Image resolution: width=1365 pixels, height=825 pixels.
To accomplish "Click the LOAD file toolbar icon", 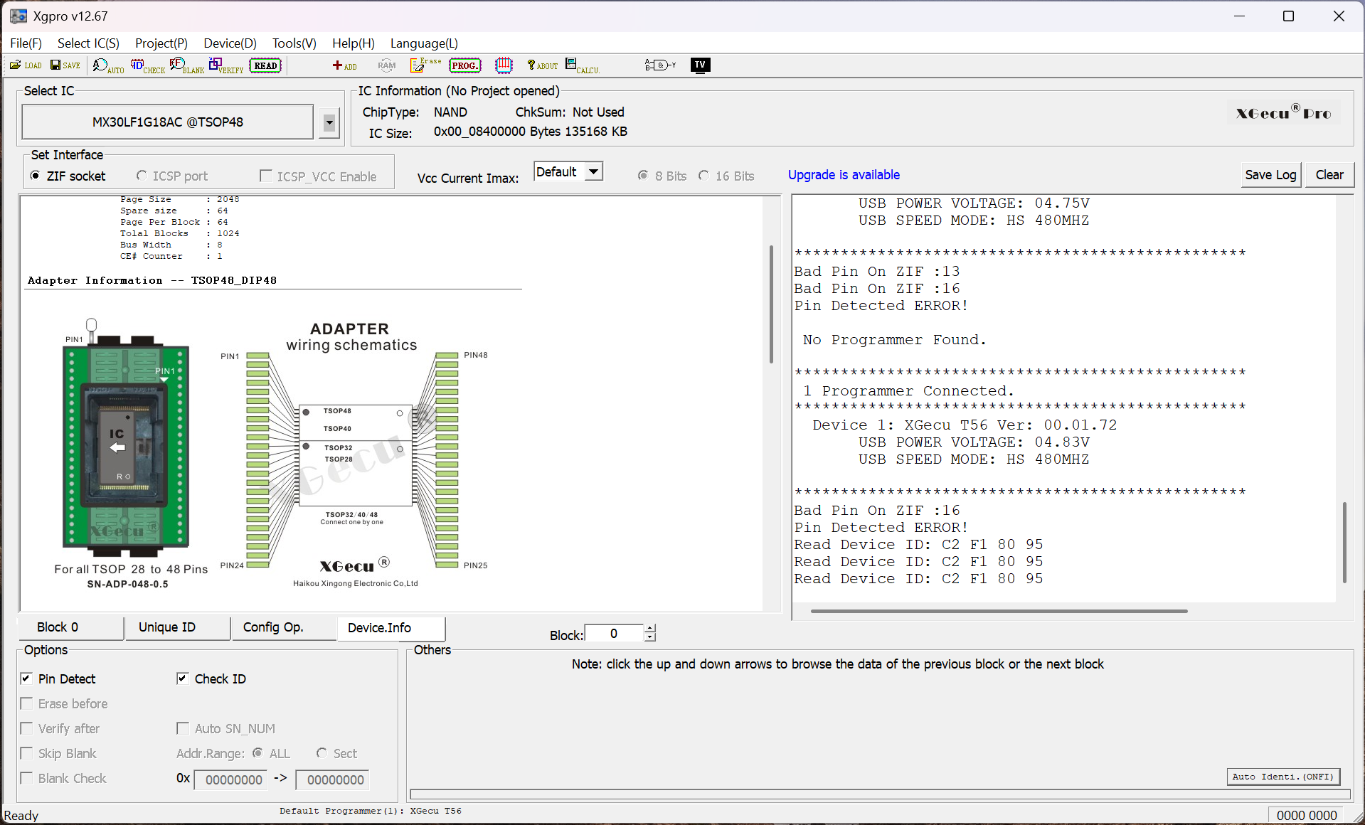I will point(26,65).
